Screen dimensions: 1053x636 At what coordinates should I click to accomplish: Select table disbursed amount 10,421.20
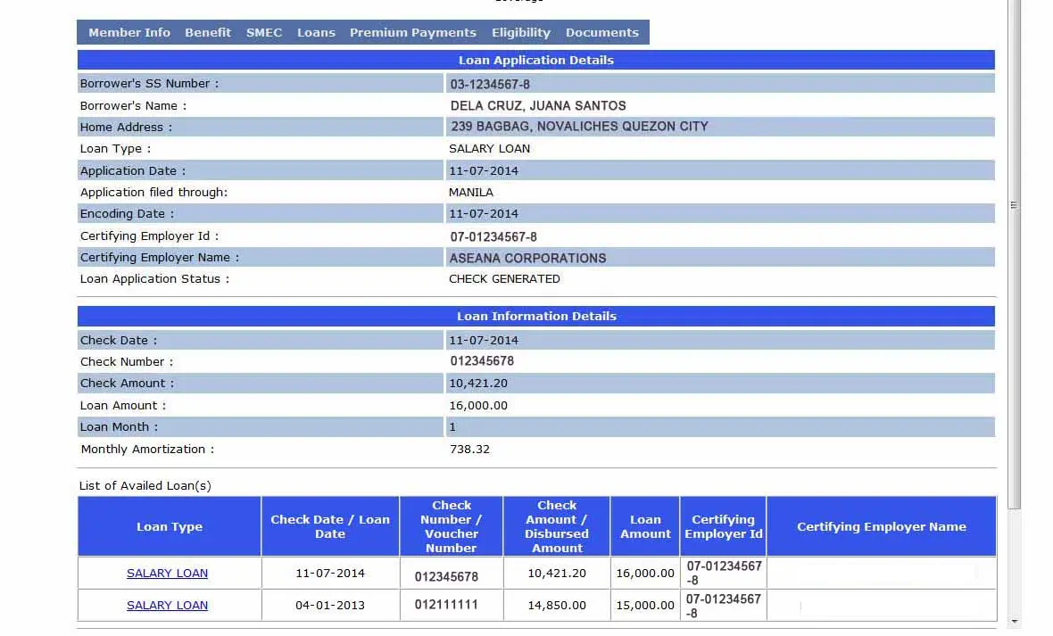(x=557, y=573)
